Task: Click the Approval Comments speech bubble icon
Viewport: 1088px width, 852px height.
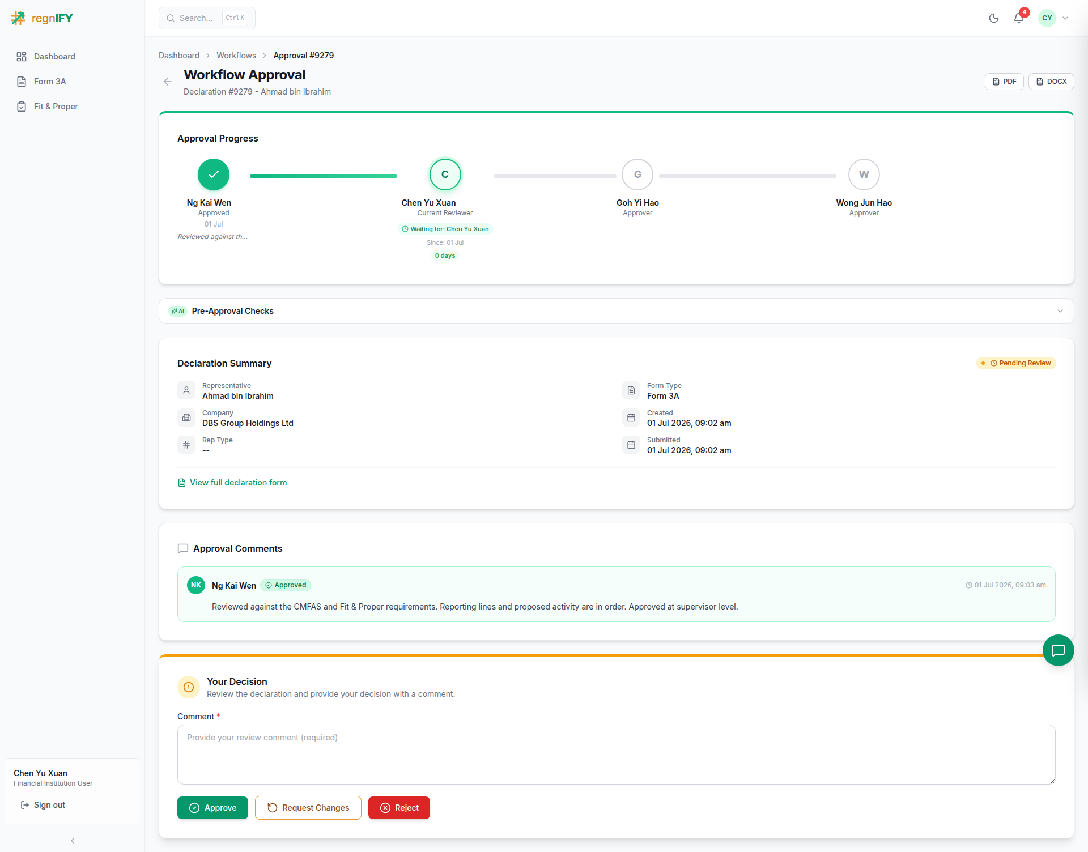Action: tap(183, 548)
